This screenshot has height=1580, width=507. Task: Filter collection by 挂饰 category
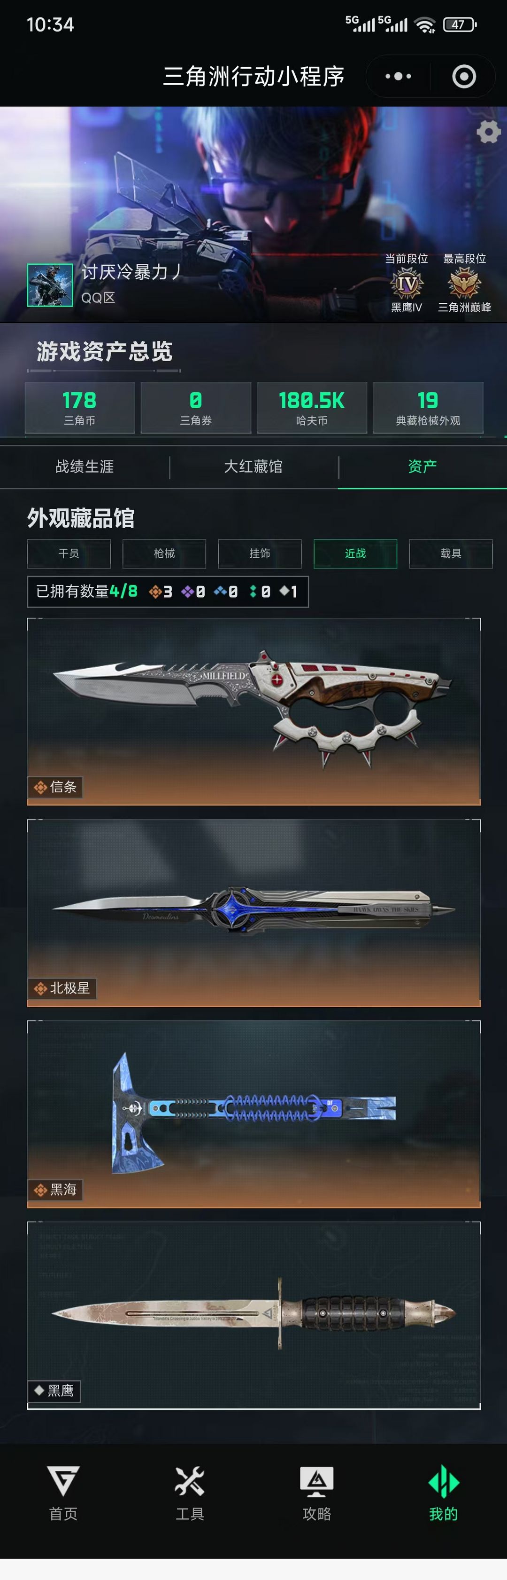260,554
